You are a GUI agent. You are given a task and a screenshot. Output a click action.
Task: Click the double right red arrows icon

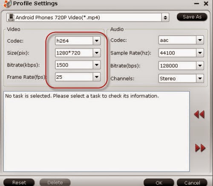(200, 148)
